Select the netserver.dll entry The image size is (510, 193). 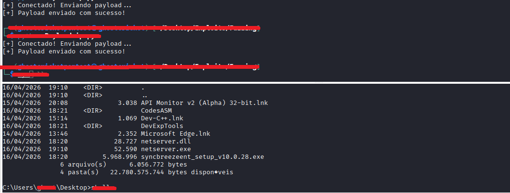(x=166, y=141)
